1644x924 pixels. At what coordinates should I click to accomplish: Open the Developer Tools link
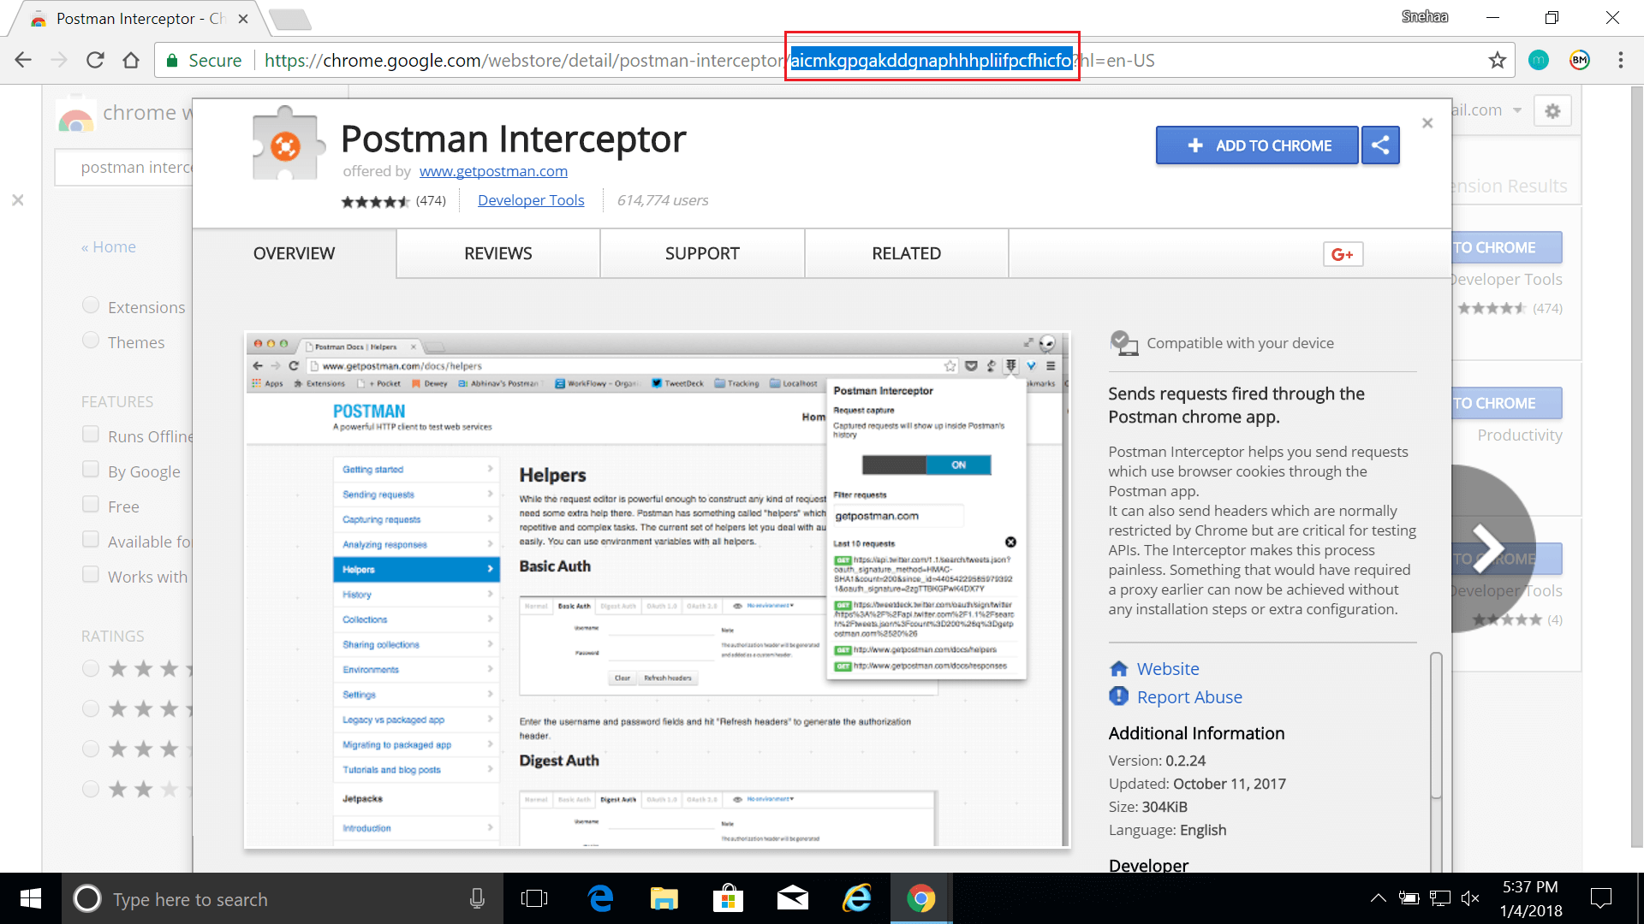[x=531, y=199]
